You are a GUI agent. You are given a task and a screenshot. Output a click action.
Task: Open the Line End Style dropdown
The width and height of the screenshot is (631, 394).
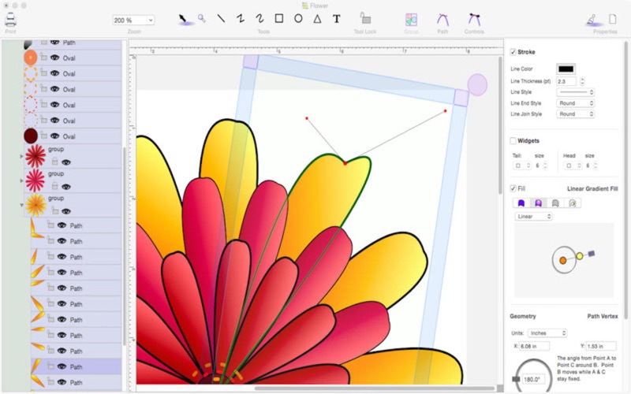[x=576, y=103]
